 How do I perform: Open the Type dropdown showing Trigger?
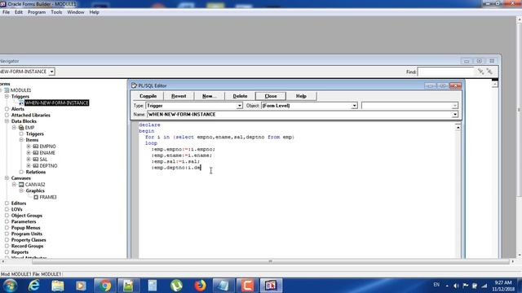pos(239,106)
